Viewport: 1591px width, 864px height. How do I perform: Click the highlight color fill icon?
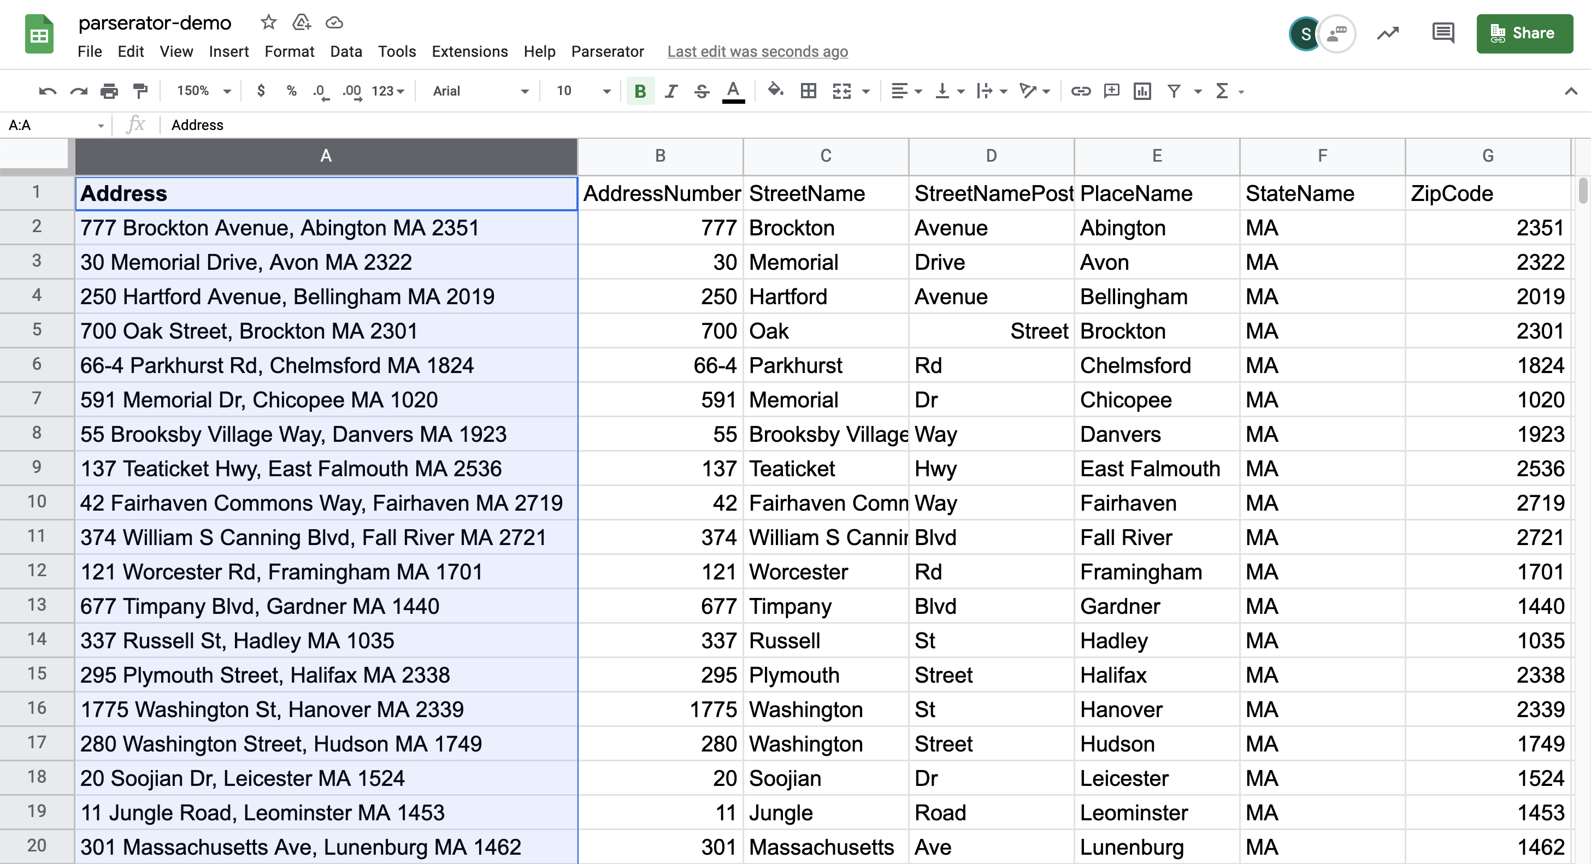775,91
